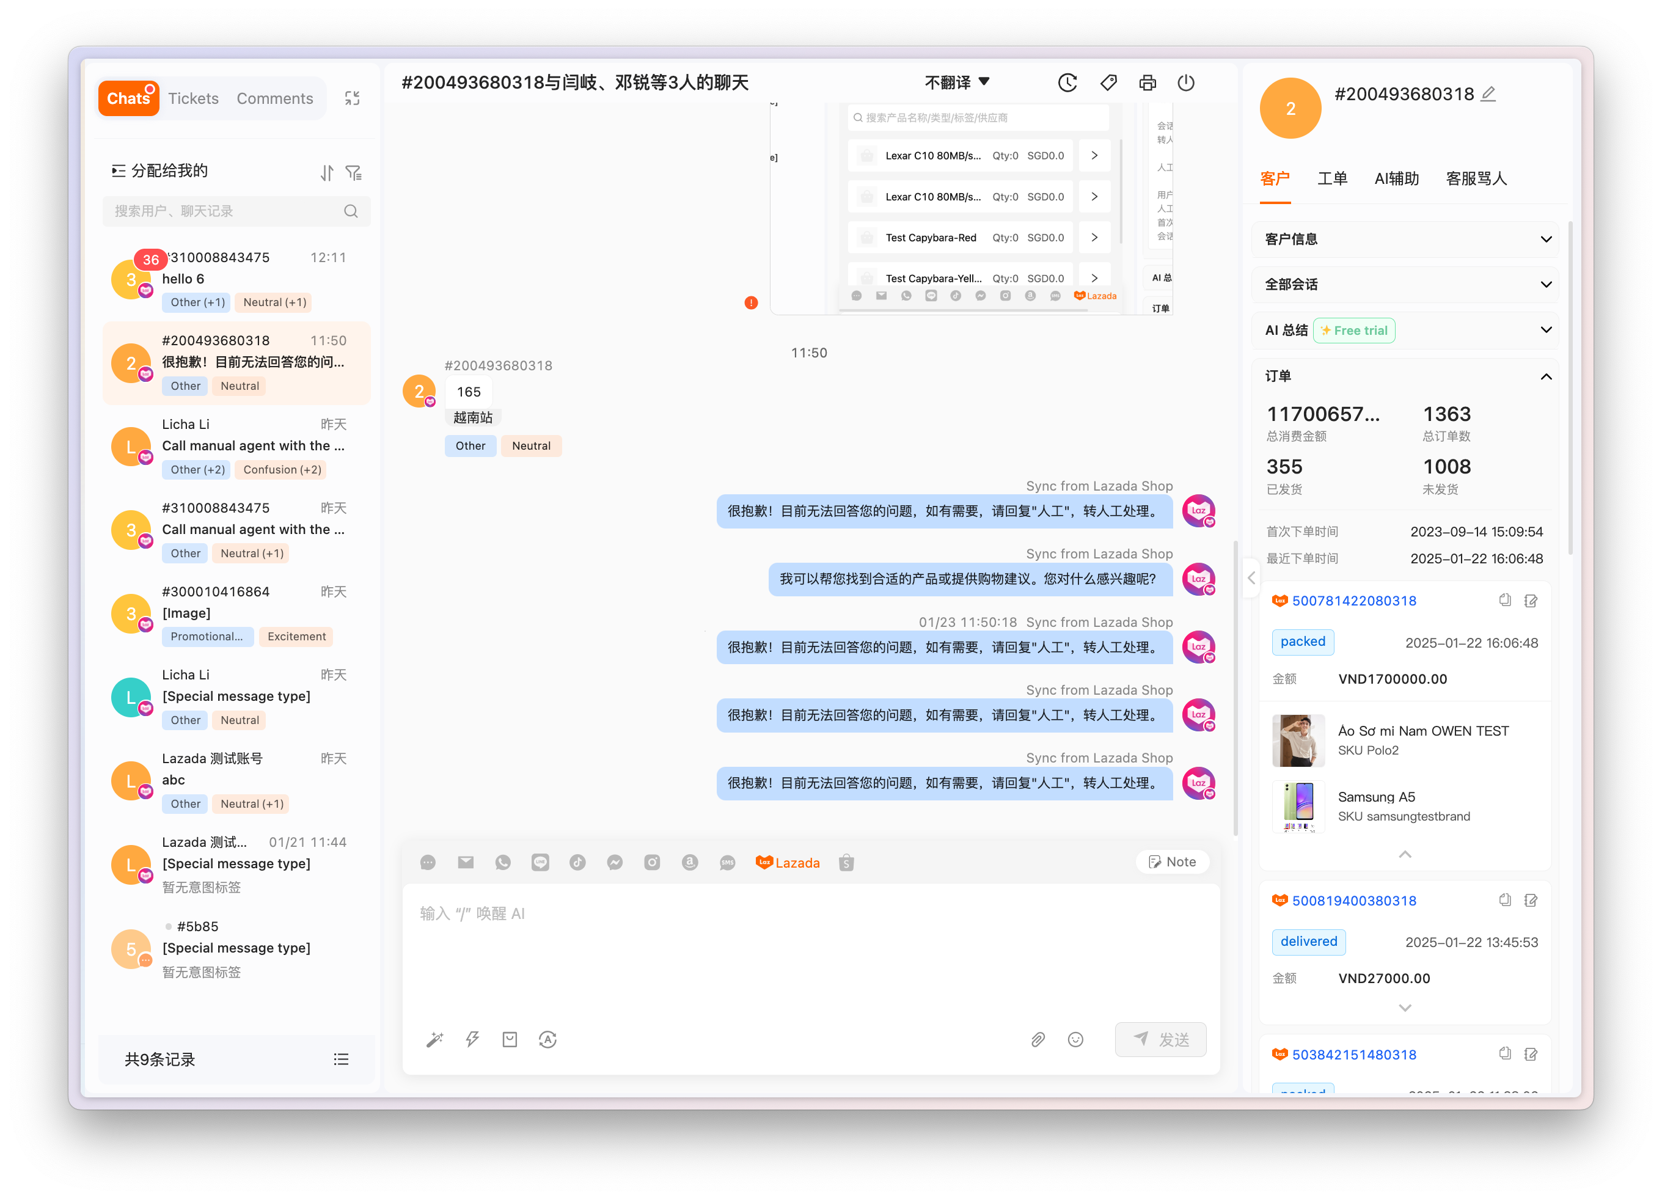Open the 分配给我的 view selector
The image size is (1662, 1200).
click(159, 170)
